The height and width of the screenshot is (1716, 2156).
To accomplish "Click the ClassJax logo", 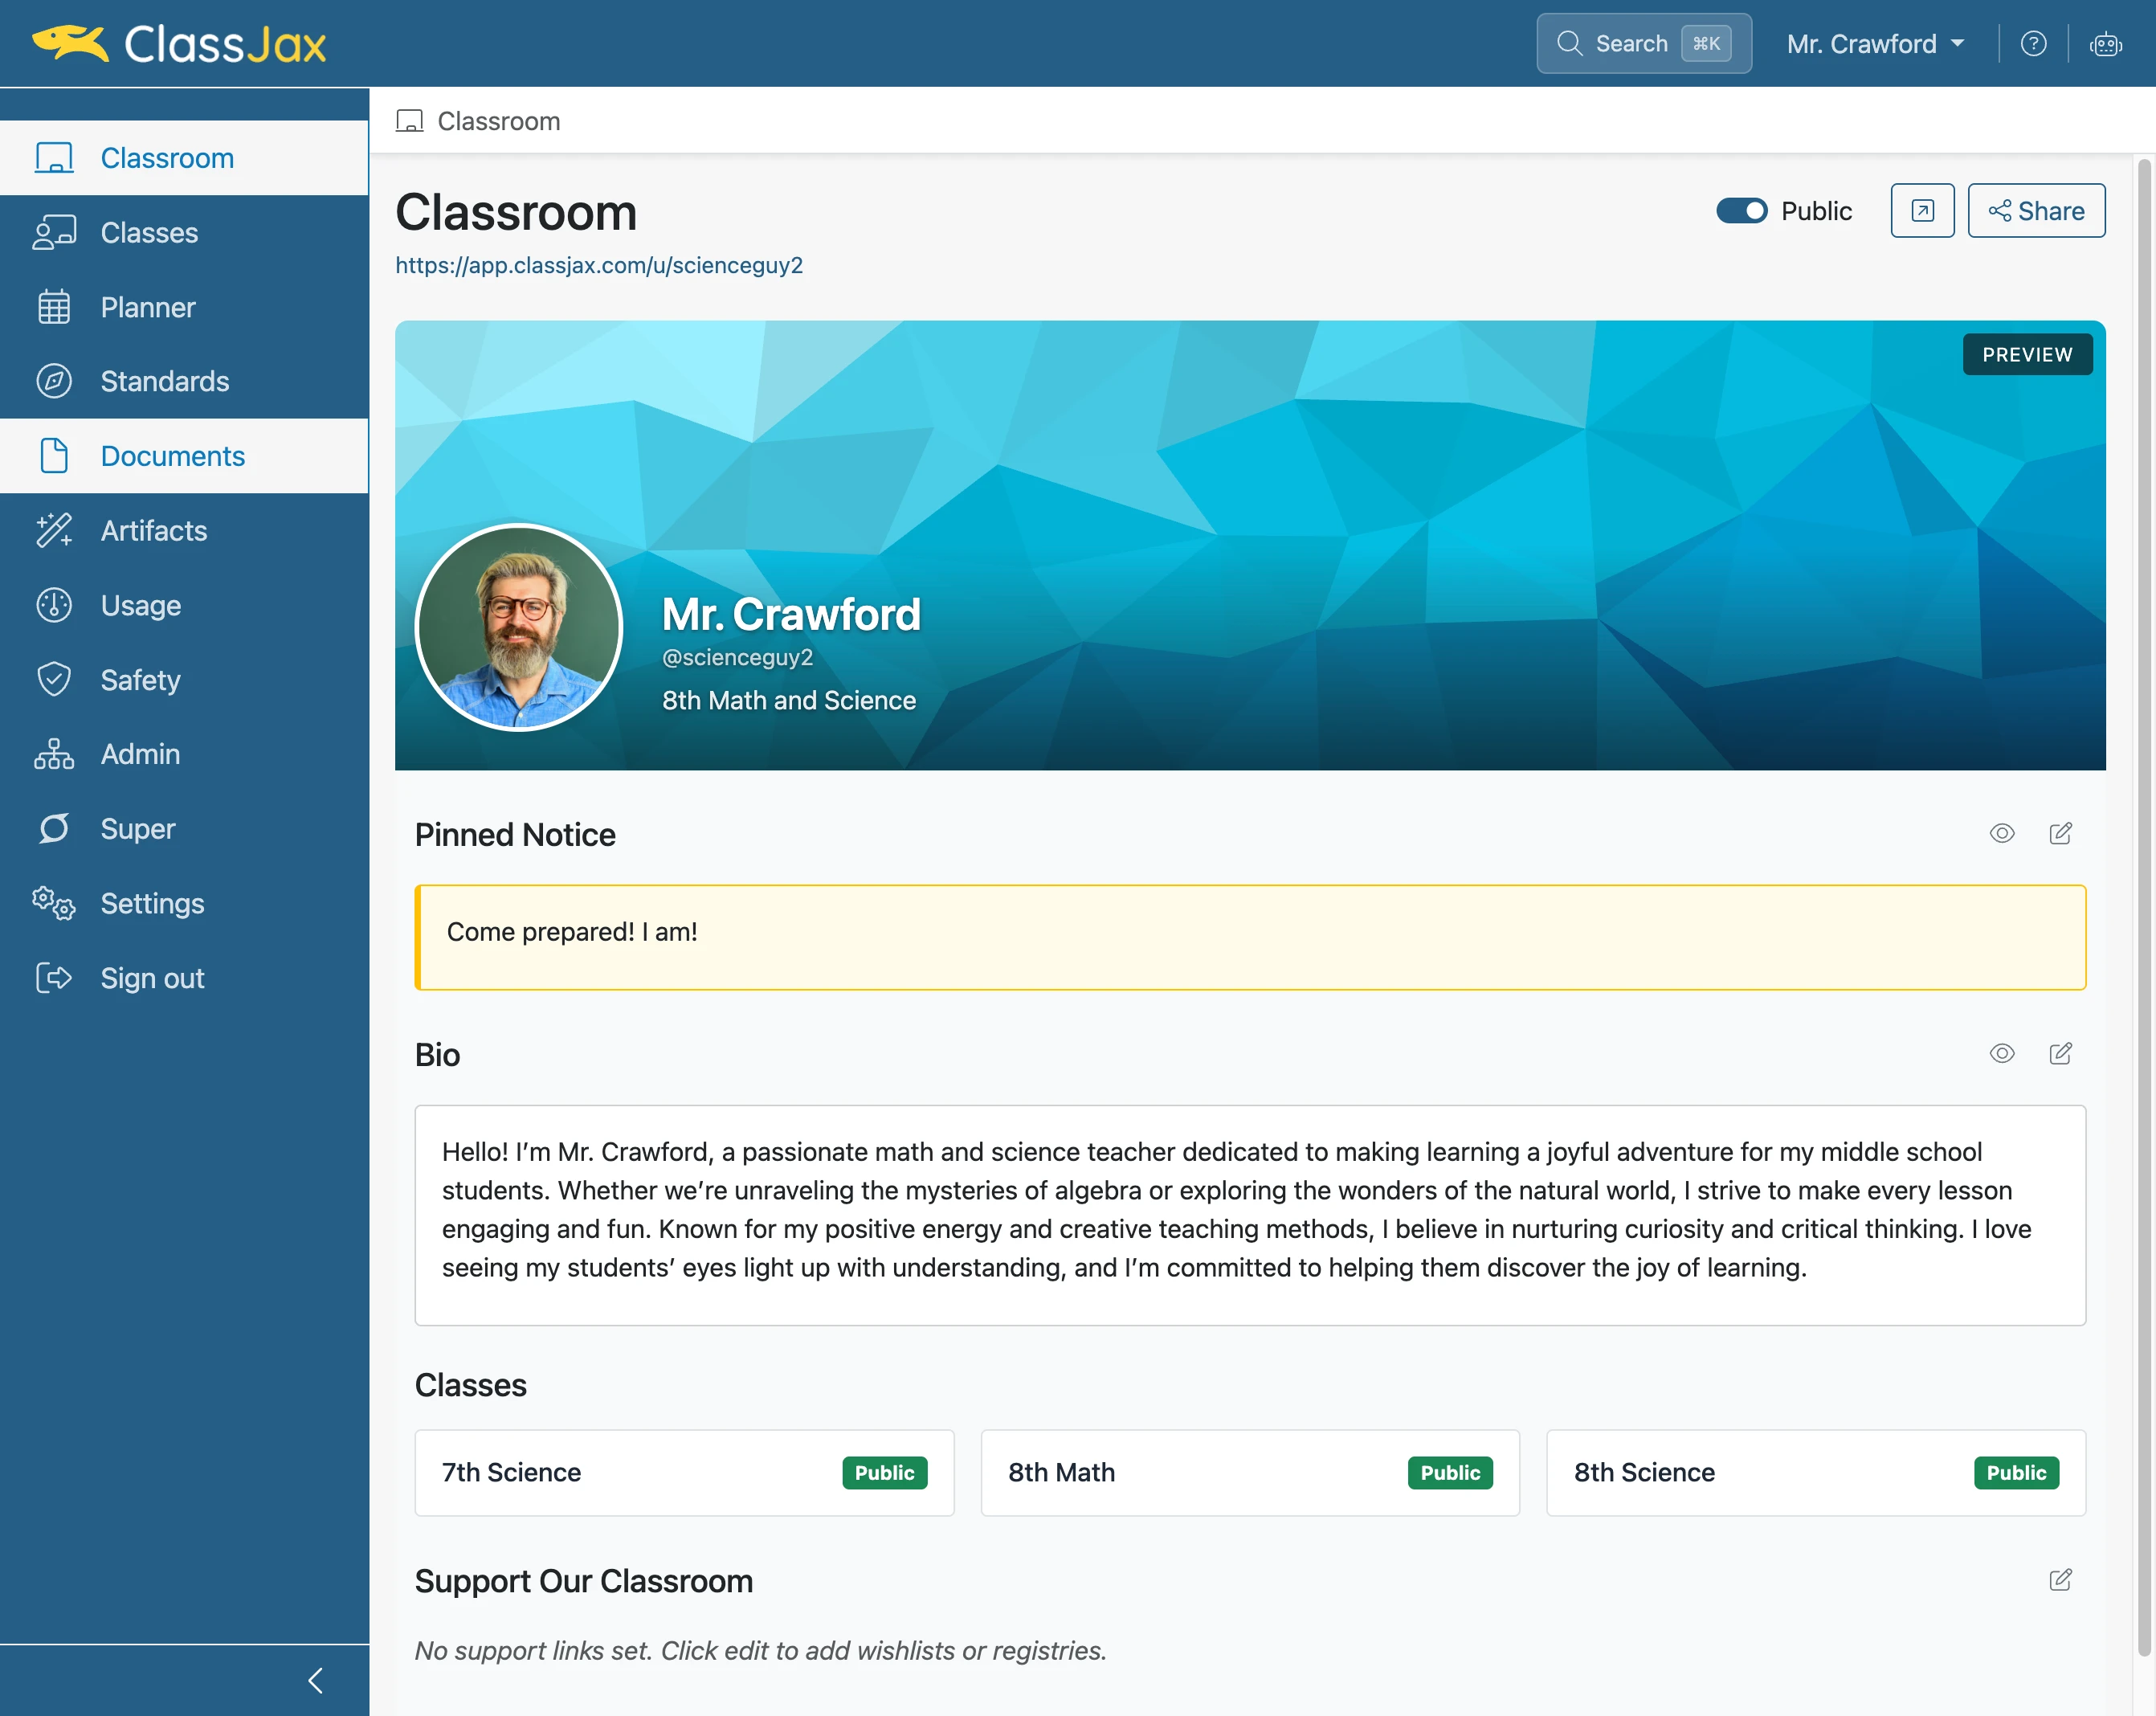I will pos(179,44).
